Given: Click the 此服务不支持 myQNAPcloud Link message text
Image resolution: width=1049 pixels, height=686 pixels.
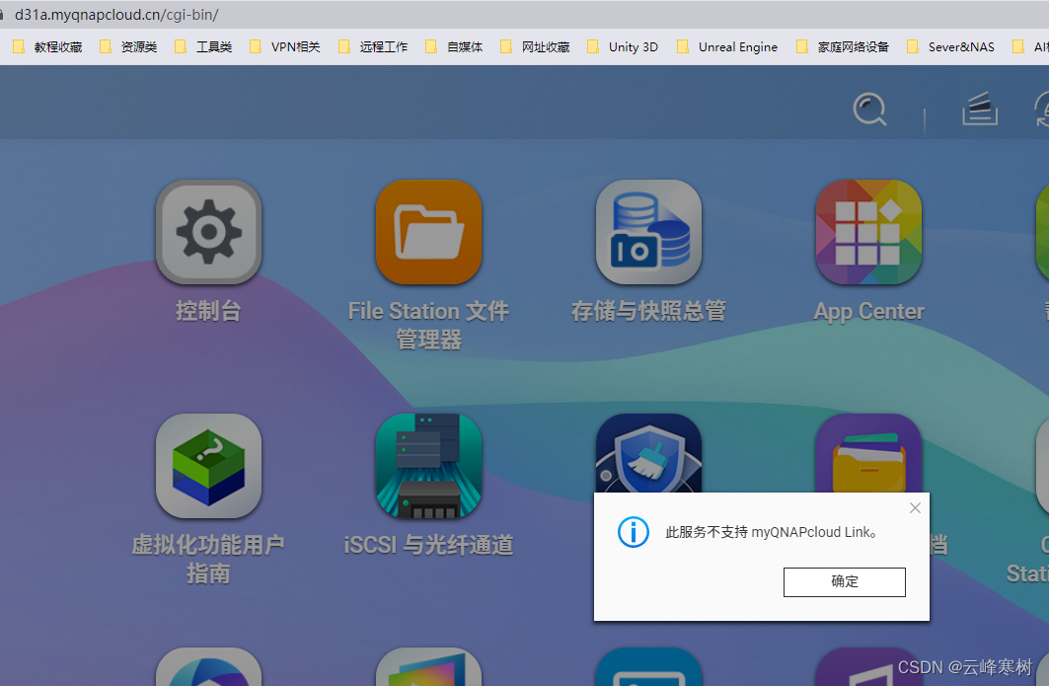Looking at the screenshot, I should tap(772, 532).
